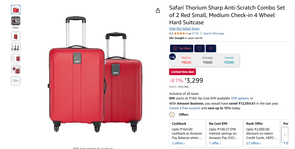Select the three suitcase sizes thumbnail
The height and width of the screenshot is (149, 295).
point(16,47)
